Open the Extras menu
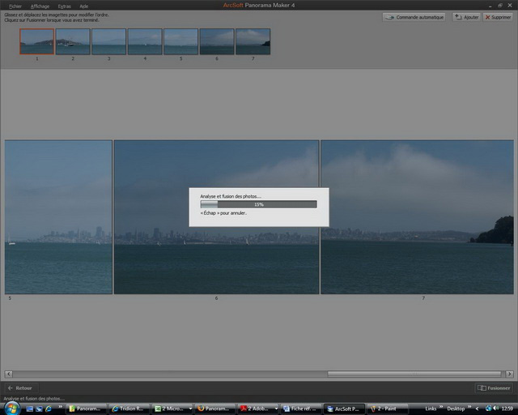The height and width of the screenshot is (415, 518). 64,6
